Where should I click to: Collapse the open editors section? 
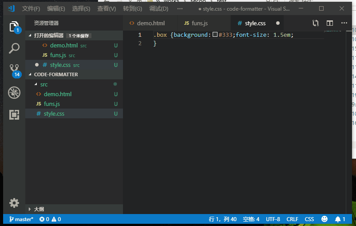[30, 35]
